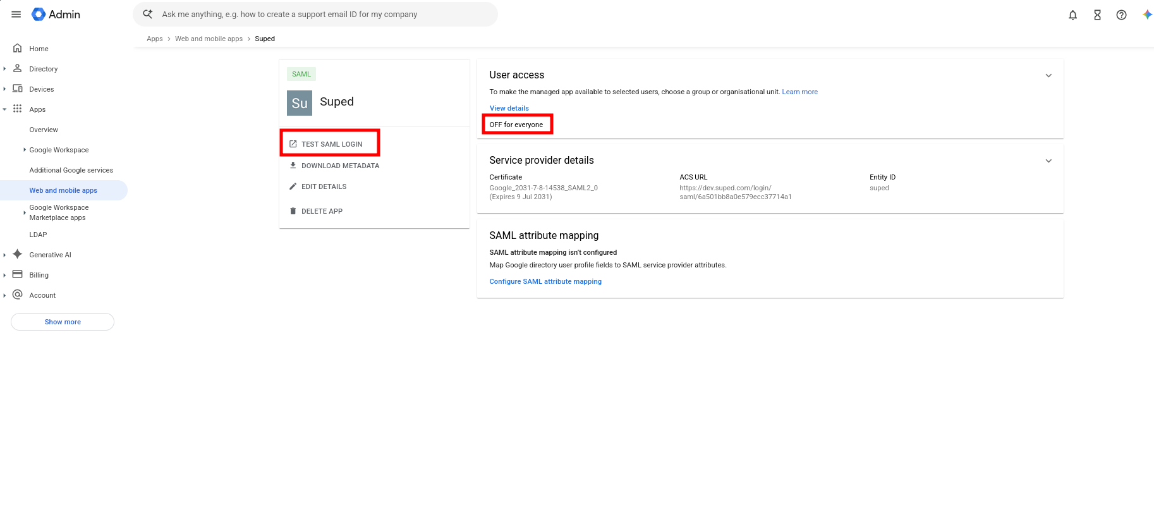This screenshot has width=1154, height=507.
Task: Click Configure SAML attribute mapping link
Action: 545,281
